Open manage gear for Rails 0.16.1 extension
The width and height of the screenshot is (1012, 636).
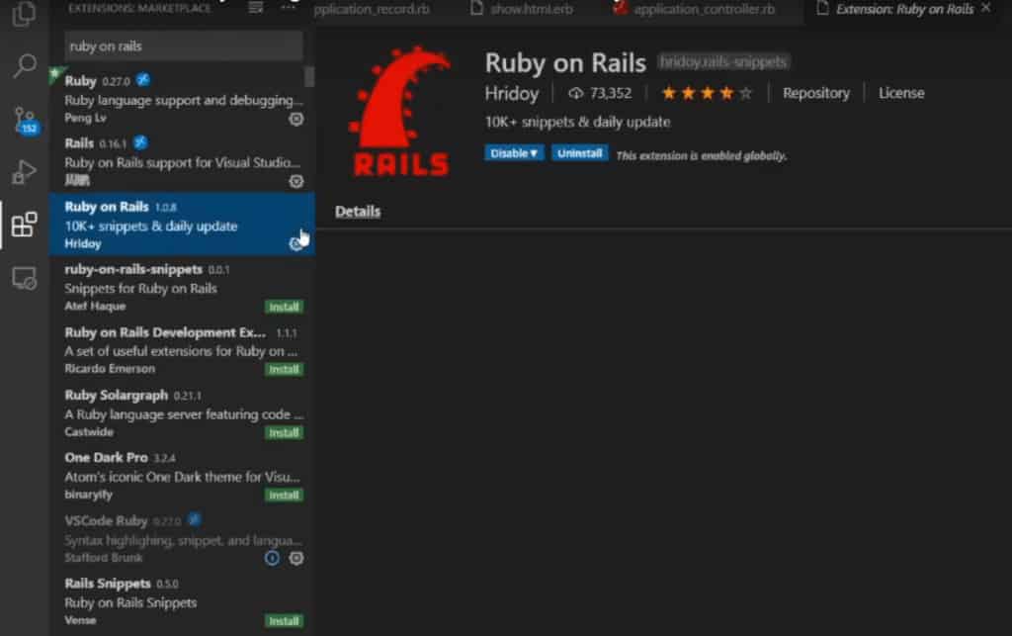pos(296,181)
